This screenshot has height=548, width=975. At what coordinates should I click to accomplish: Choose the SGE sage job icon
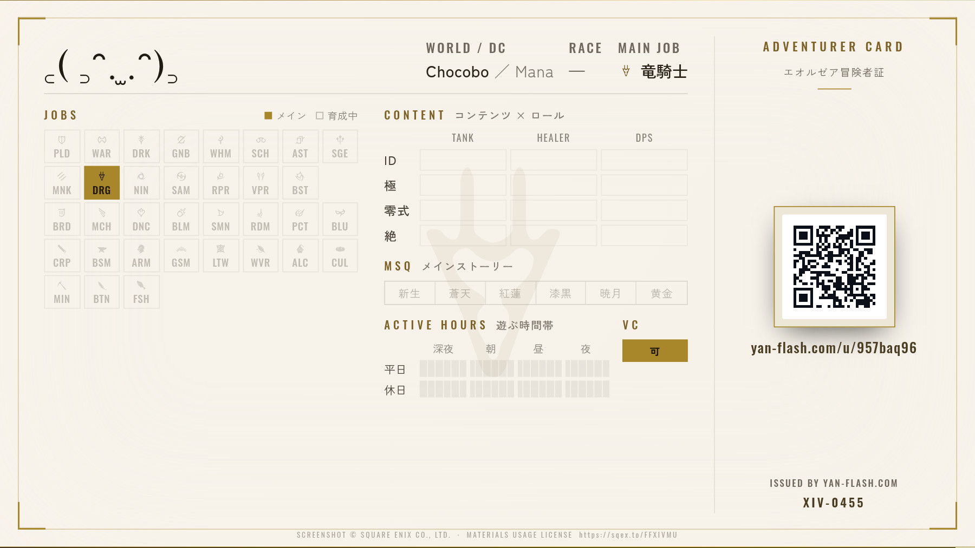coord(340,147)
